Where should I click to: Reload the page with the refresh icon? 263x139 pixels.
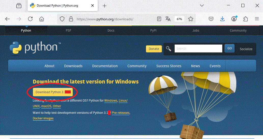(x=30, y=19)
